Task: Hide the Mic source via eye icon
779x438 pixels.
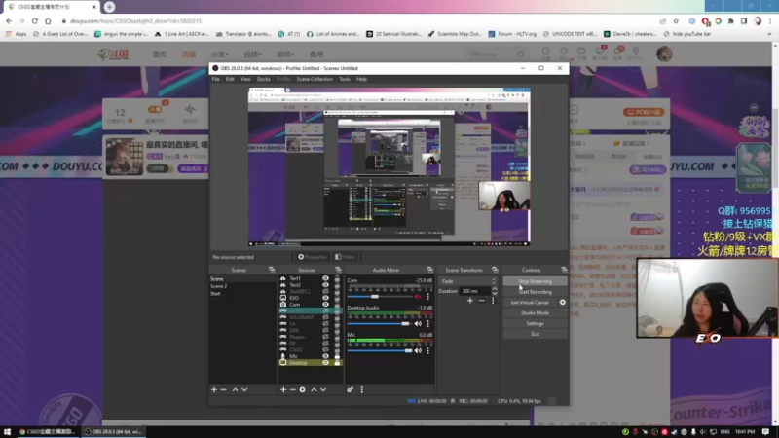Action: click(325, 356)
